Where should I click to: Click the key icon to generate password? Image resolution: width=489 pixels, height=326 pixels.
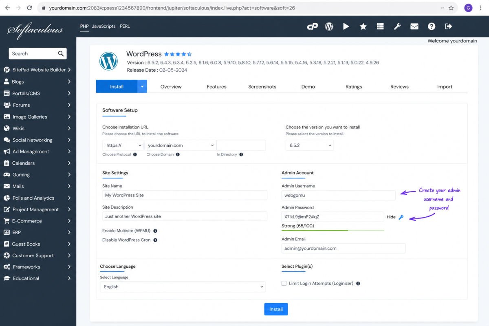pyautogui.click(x=401, y=217)
